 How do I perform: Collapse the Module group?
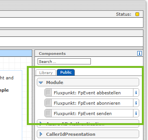pyautogui.click(x=41, y=82)
